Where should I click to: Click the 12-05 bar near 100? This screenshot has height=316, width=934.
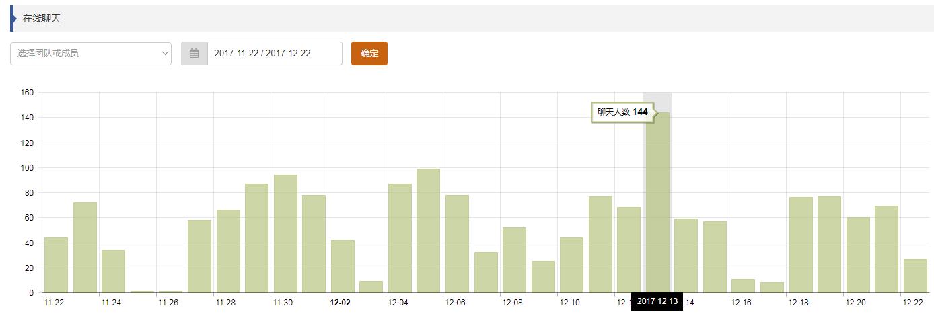point(428,231)
